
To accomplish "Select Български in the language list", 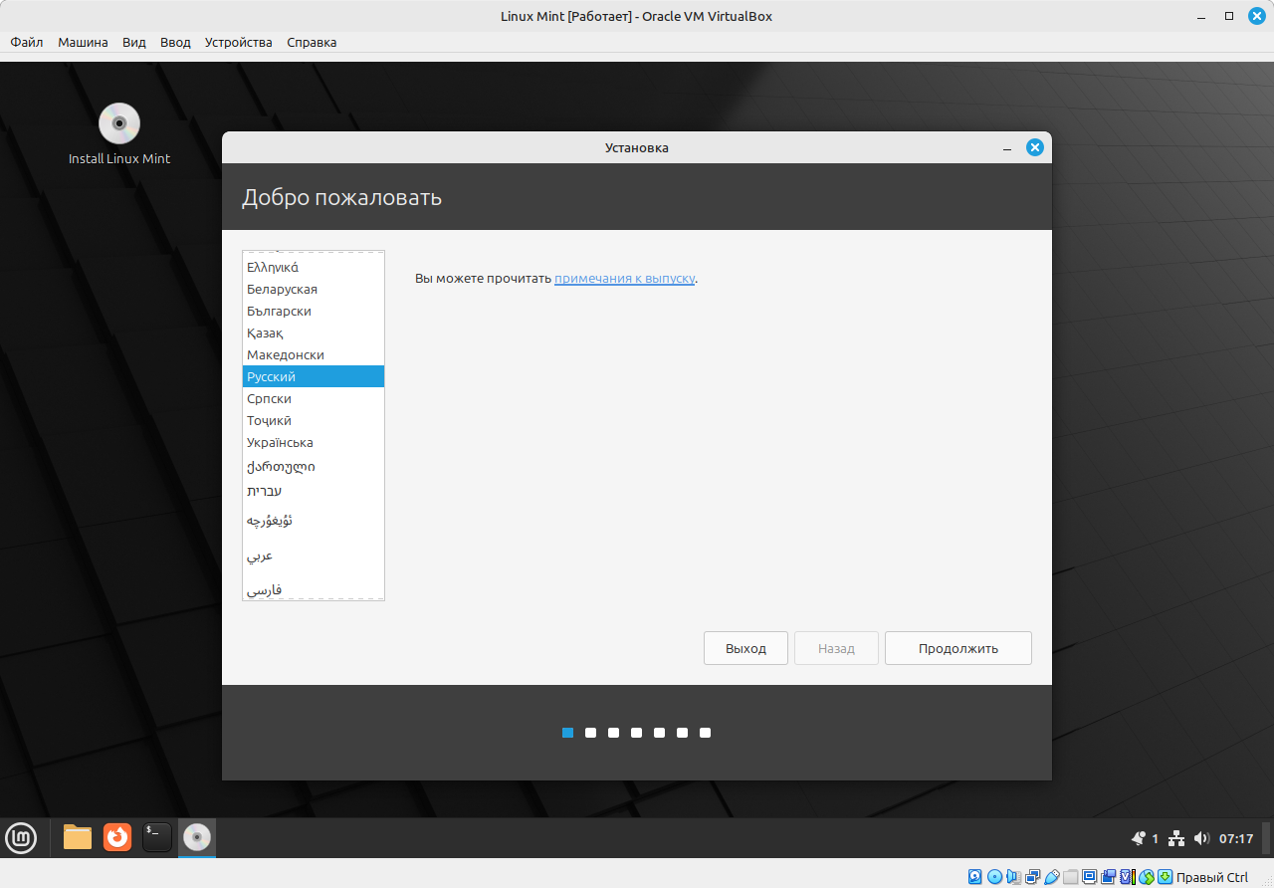I will (x=314, y=311).
